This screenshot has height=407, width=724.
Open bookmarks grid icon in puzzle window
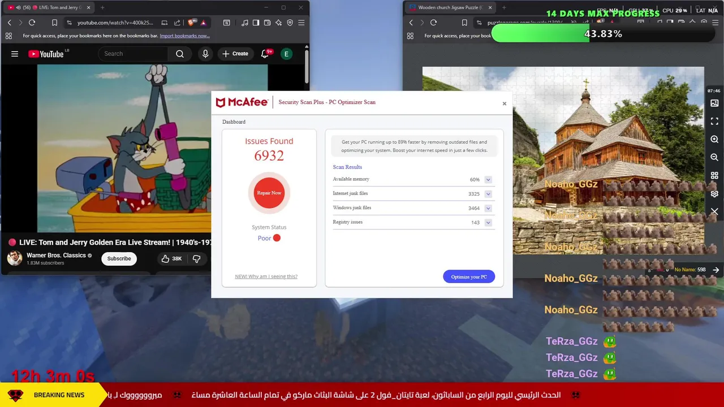tap(410, 36)
